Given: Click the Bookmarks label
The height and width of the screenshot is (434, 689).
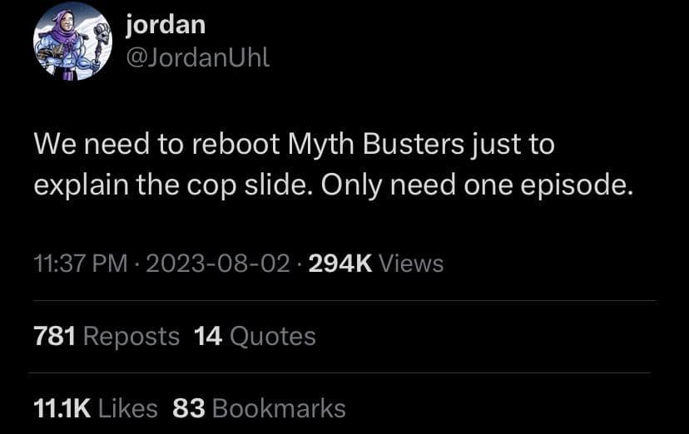Looking at the screenshot, I should [x=279, y=408].
